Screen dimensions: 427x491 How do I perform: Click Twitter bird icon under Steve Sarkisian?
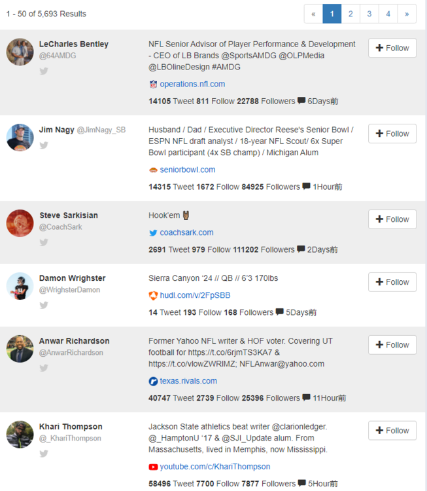[x=44, y=242]
